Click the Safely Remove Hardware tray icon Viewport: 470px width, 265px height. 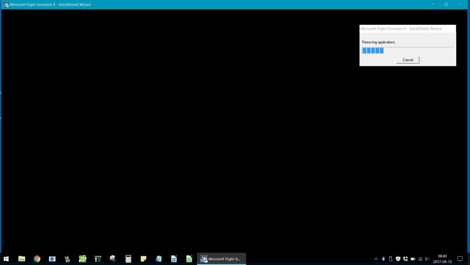point(391,259)
